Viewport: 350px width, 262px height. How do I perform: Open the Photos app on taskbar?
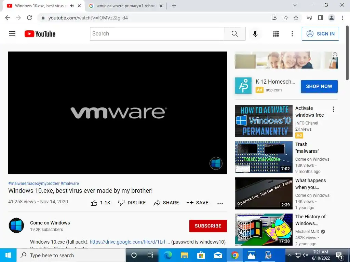coord(251,255)
